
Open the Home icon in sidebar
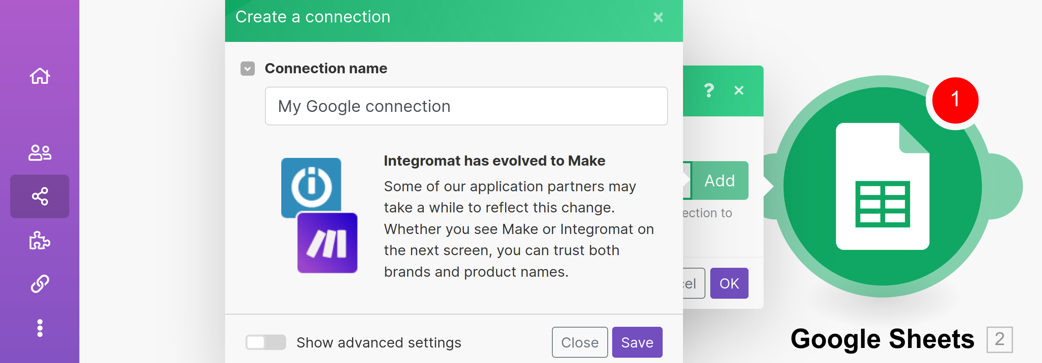pyautogui.click(x=40, y=76)
